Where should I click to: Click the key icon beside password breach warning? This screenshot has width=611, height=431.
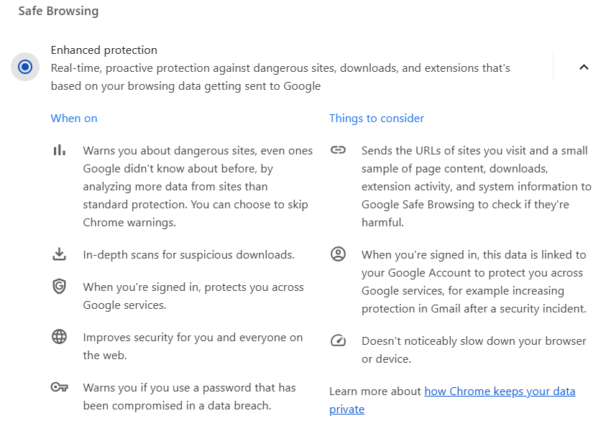coord(60,387)
